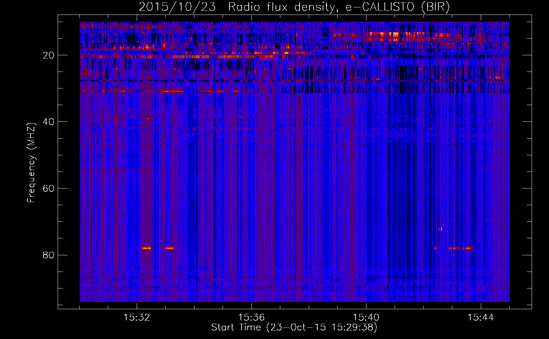Click the 'Start Time (23-Oct-15 15:29:38)' label
The height and width of the screenshot is (339, 549).
[x=294, y=327]
